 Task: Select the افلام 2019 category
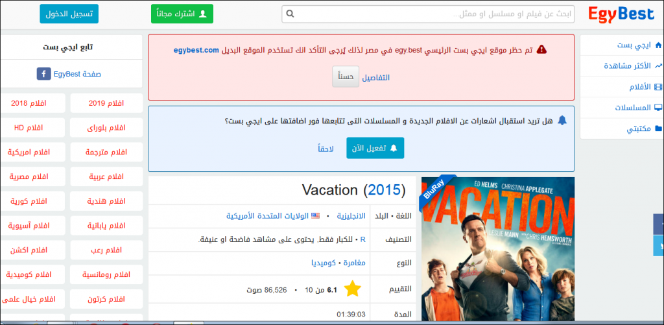click(x=106, y=102)
